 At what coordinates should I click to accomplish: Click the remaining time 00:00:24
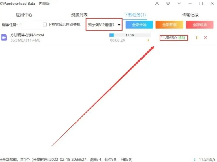click(x=117, y=40)
